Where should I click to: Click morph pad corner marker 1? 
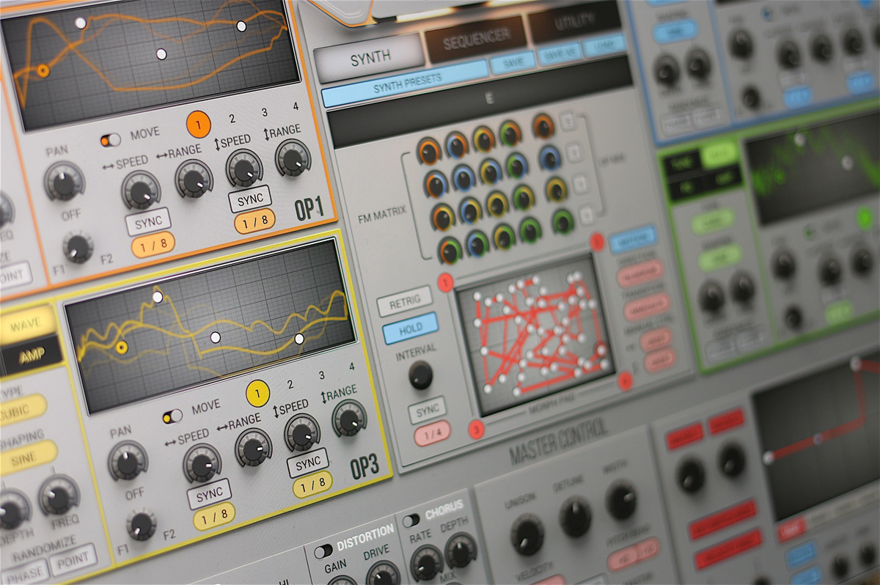click(x=445, y=282)
